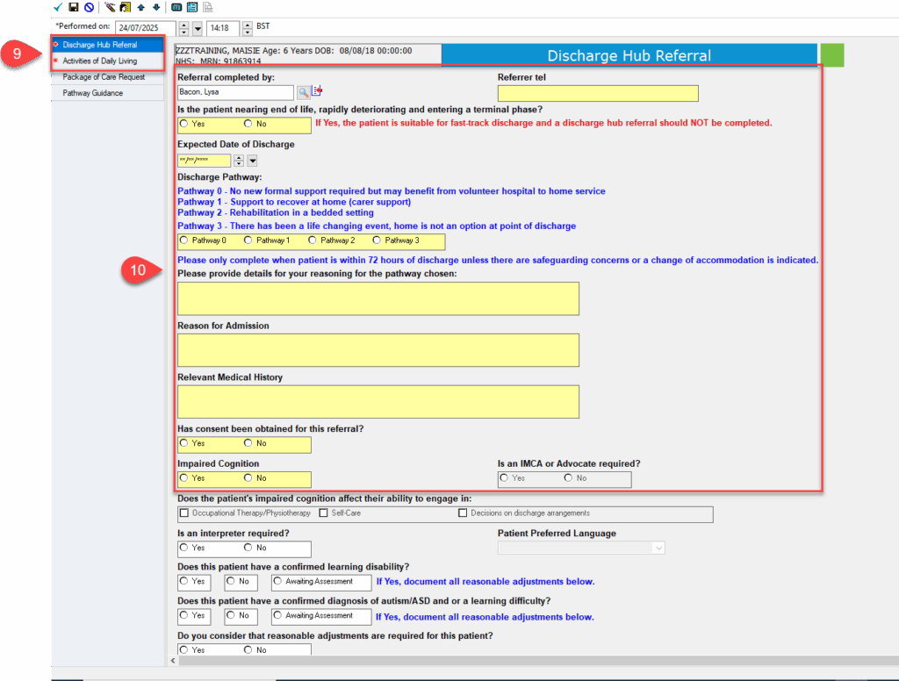
Task: Click the Relevant Medical History text box
Action: coord(378,402)
